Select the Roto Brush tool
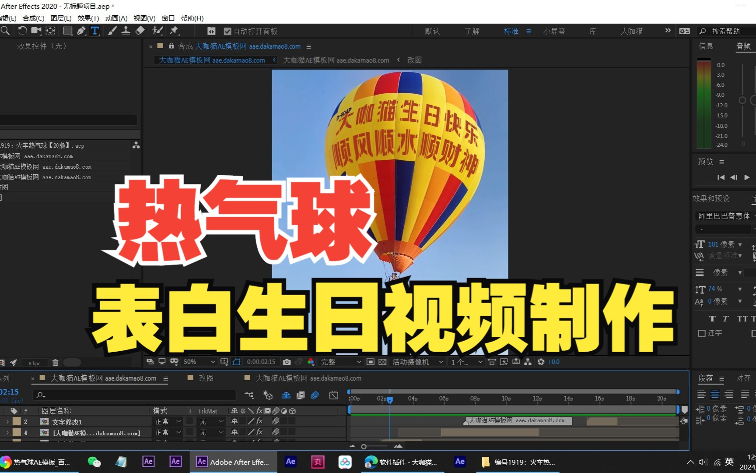Image resolution: width=756 pixels, height=473 pixels. (157, 31)
